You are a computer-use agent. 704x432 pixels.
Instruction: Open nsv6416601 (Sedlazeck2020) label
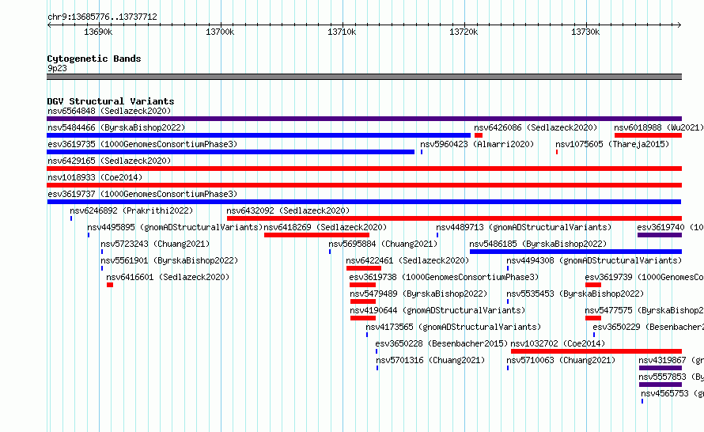click(x=168, y=277)
